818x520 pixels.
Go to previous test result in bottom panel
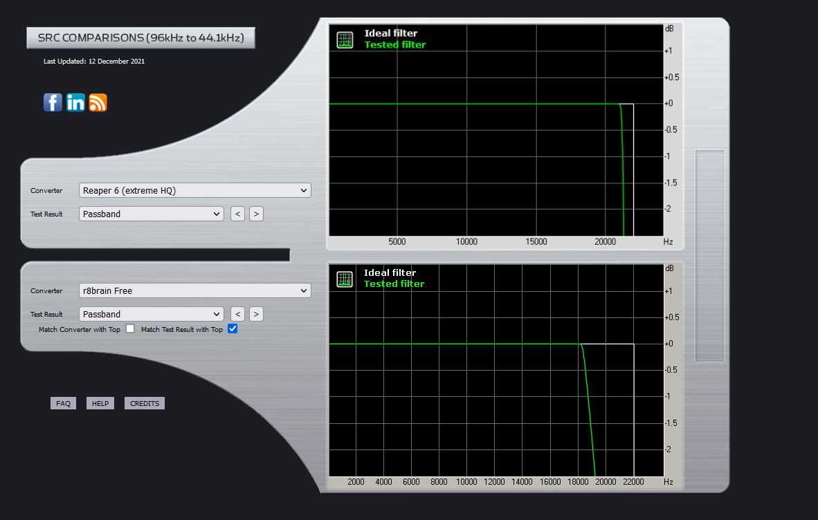(x=237, y=314)
